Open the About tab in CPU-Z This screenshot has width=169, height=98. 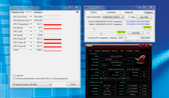(x=137, y=51)
